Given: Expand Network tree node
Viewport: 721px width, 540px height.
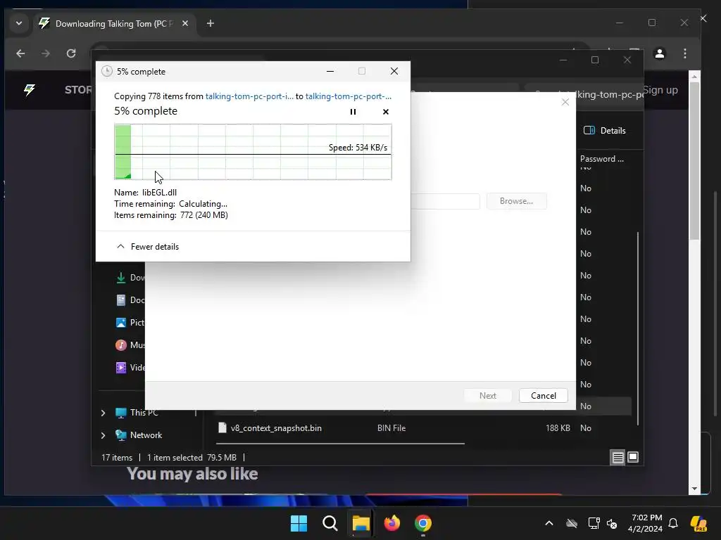Looking at the screenshot, I should tap(103, 435).
